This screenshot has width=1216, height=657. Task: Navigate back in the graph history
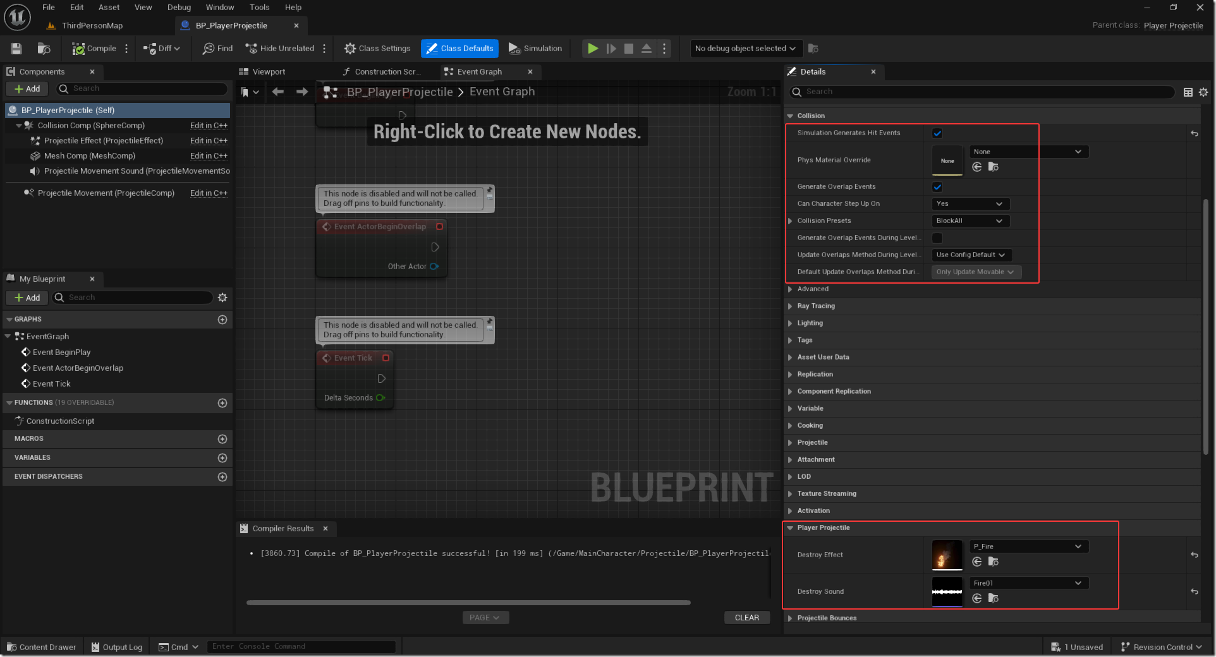(277, 92)
